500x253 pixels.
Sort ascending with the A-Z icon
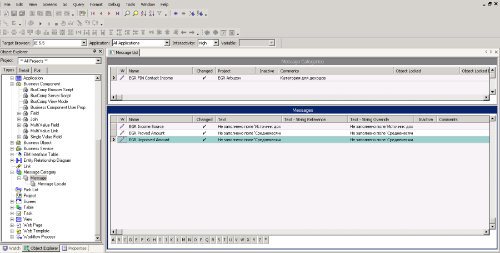coord(143,13)
